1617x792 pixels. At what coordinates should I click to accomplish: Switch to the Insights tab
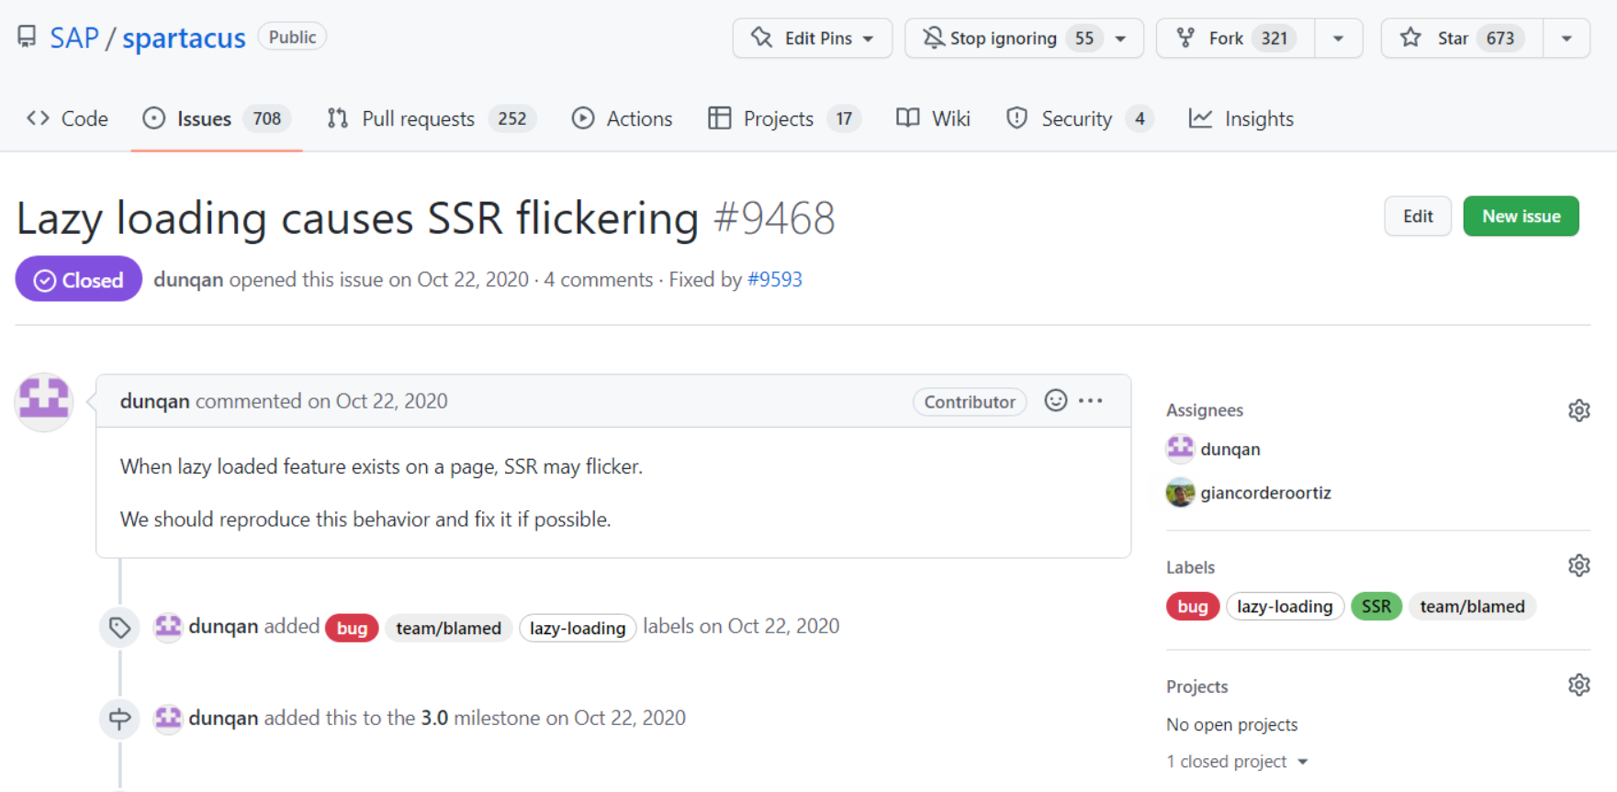pos(1241,118)
